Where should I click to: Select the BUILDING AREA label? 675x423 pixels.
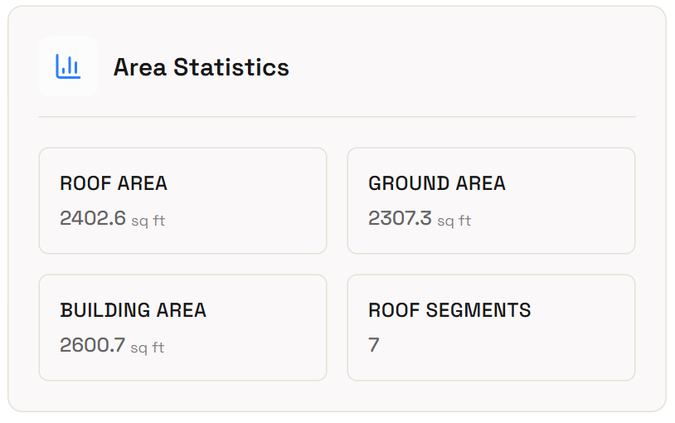click(134, 310)
